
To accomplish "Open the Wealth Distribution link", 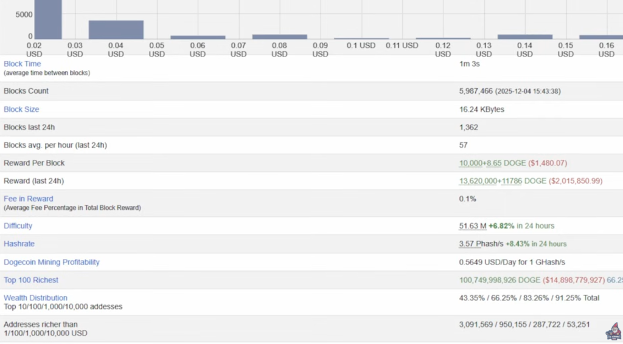I will (x=35, y=298).
